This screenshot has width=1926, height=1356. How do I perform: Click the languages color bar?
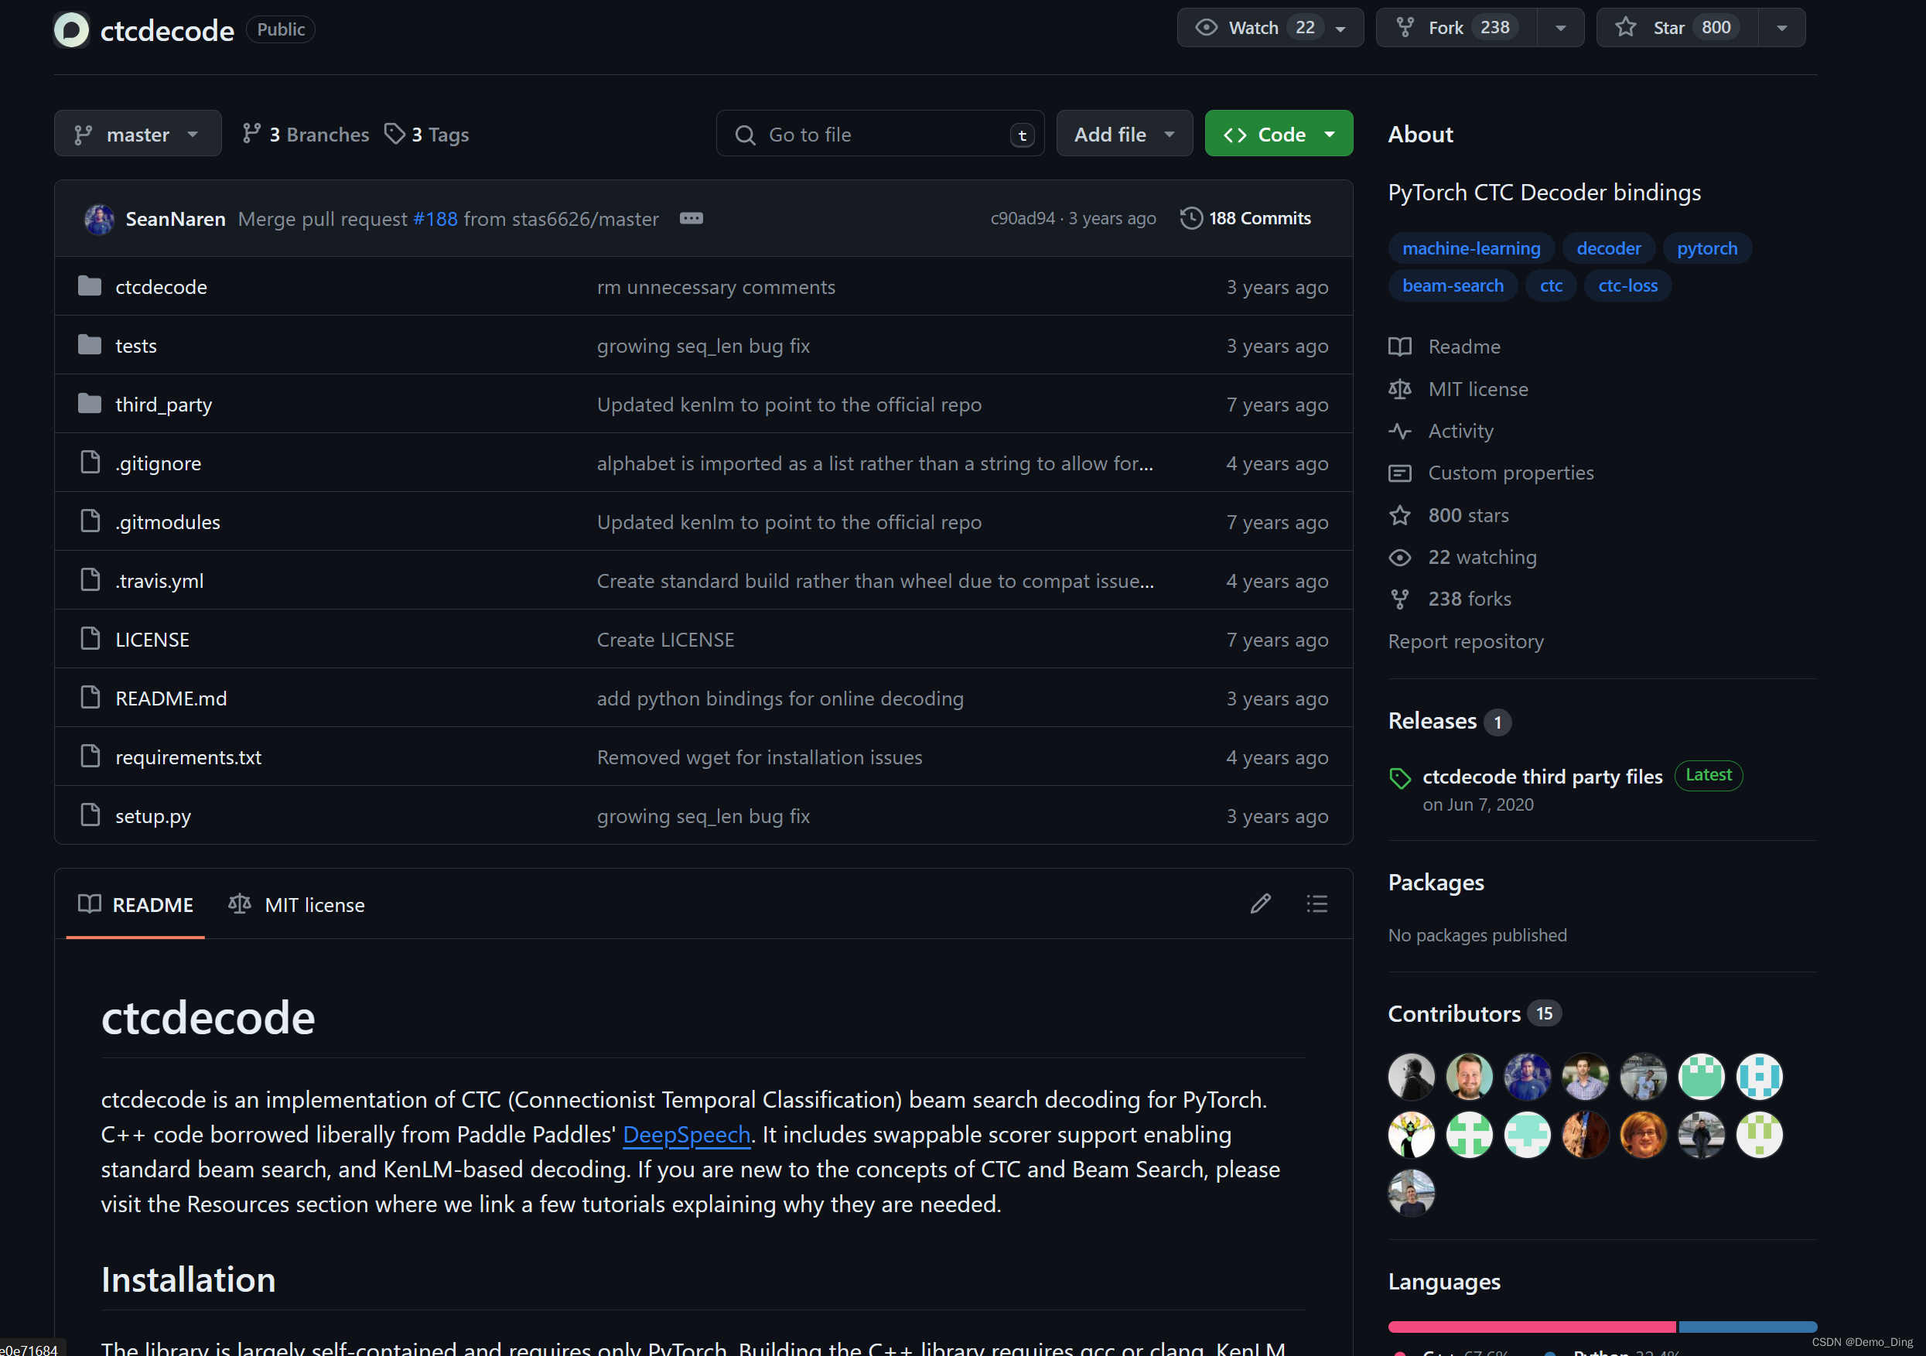[x=1601, y=1327]
